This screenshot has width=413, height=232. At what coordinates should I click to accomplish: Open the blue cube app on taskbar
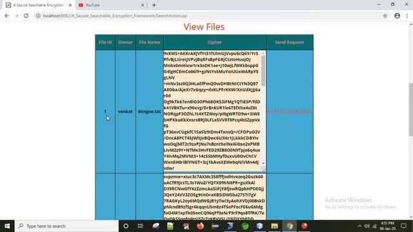[259, 226]
